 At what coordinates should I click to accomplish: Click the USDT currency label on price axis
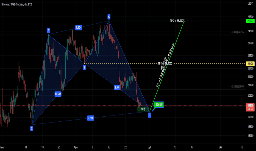(x=250, y=4)
